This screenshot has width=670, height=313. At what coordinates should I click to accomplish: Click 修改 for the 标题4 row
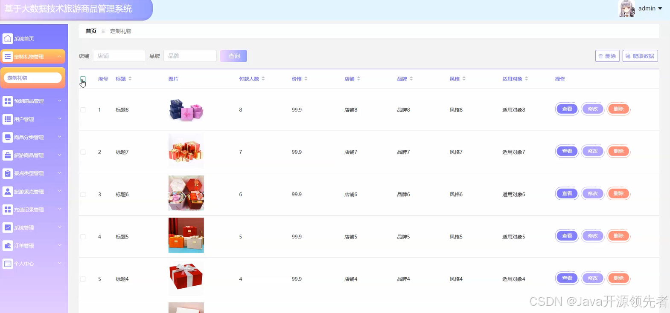coord(593,278)
